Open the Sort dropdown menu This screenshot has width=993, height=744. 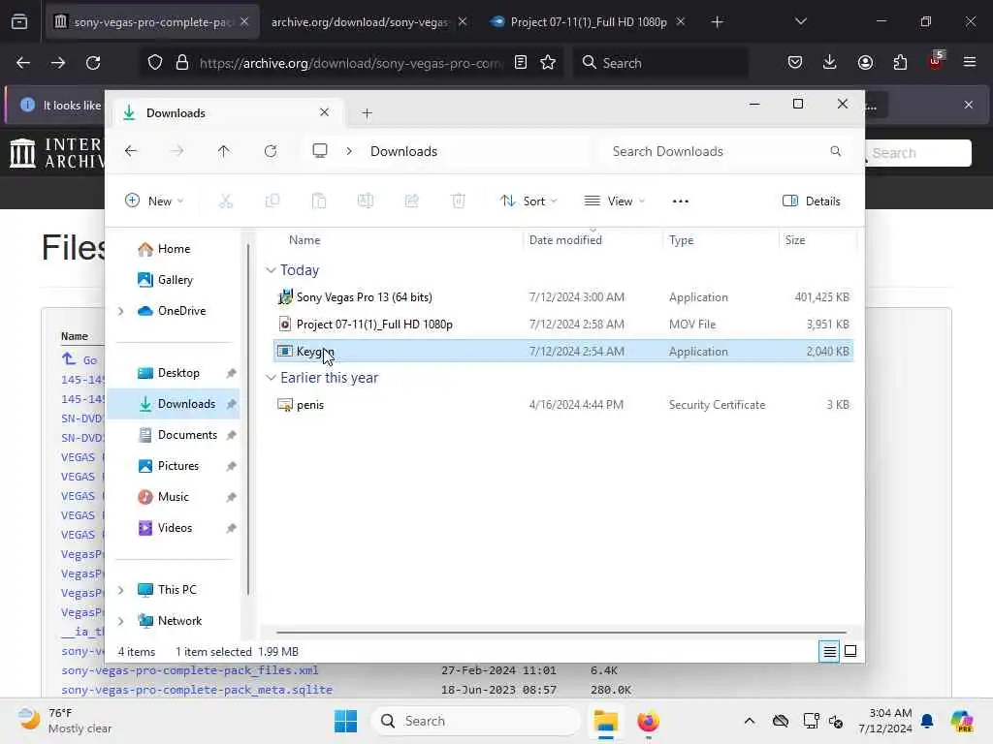tap(529, 201)
